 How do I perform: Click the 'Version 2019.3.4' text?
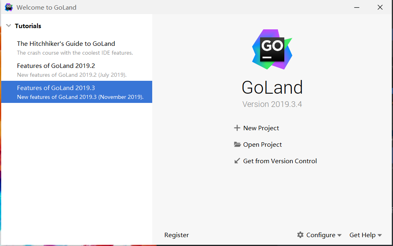272,104
